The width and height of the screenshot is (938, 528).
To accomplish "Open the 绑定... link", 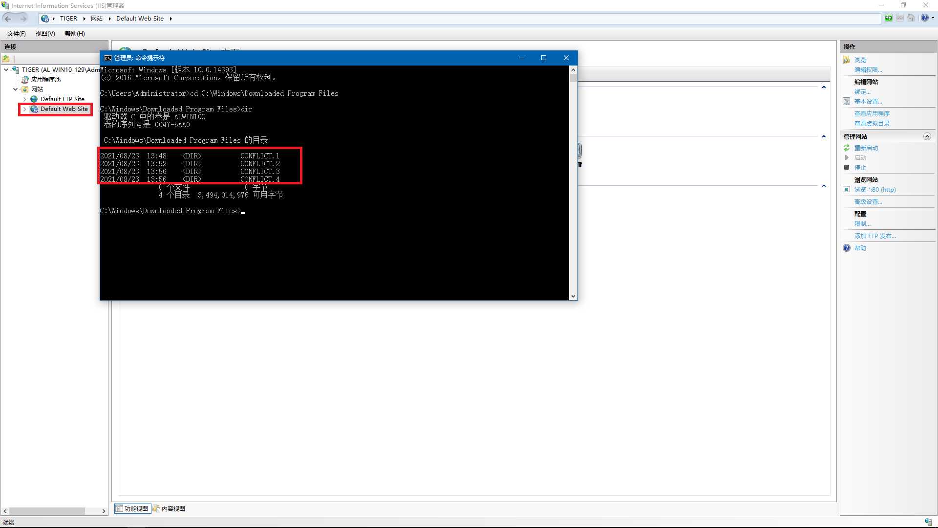I will (862, 91).
